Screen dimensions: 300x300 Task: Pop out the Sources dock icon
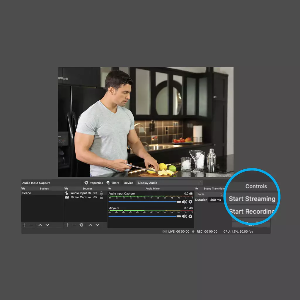click(66, 188)
